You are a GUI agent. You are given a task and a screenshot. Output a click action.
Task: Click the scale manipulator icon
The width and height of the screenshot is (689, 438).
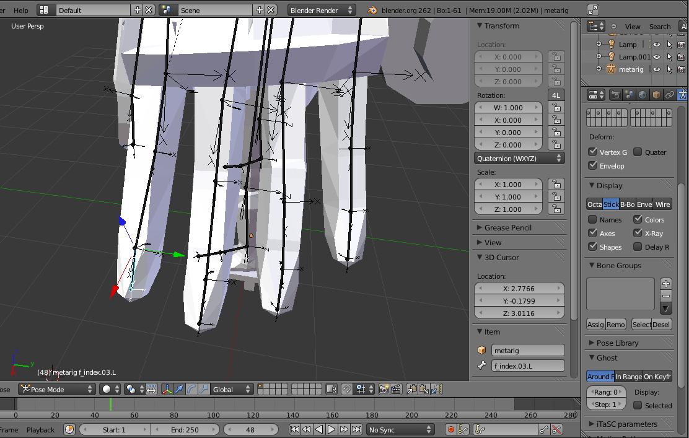point(203,389)
